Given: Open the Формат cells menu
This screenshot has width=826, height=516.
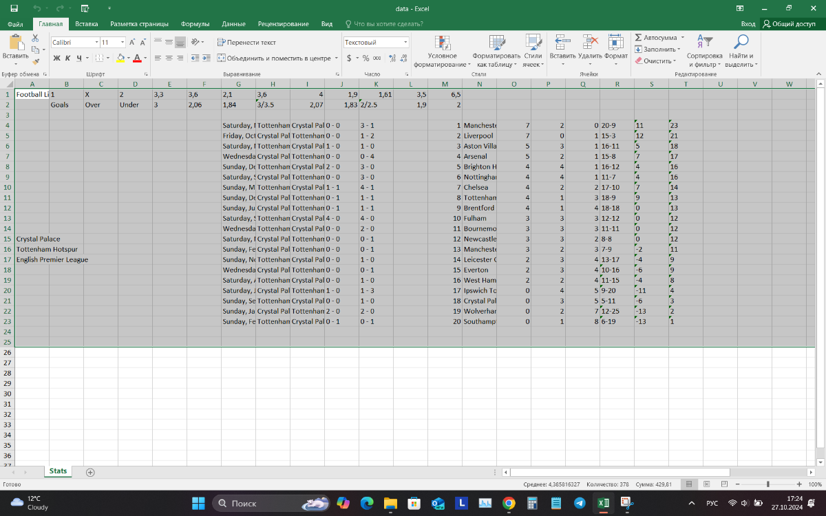Looking at the screenshot, I should pos(616,50).
